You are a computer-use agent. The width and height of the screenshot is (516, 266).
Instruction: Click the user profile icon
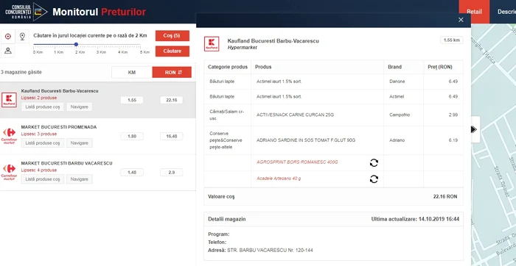[8, 51]
